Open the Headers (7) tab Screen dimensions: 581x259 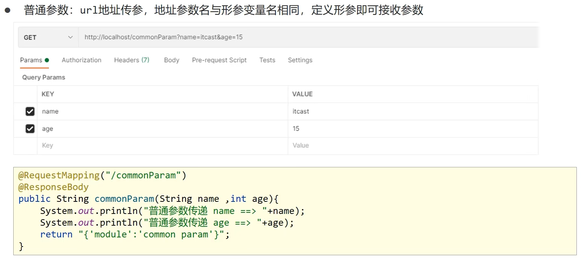point(132,60)
